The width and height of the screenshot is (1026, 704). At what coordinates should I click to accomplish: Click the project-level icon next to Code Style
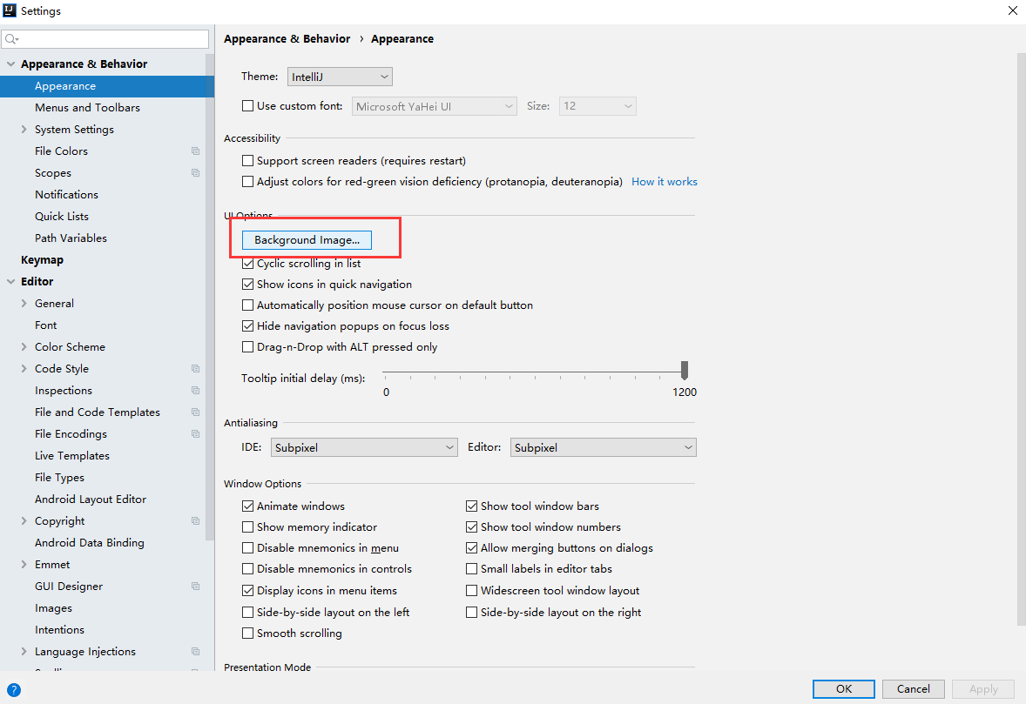[x=195, y=369]
